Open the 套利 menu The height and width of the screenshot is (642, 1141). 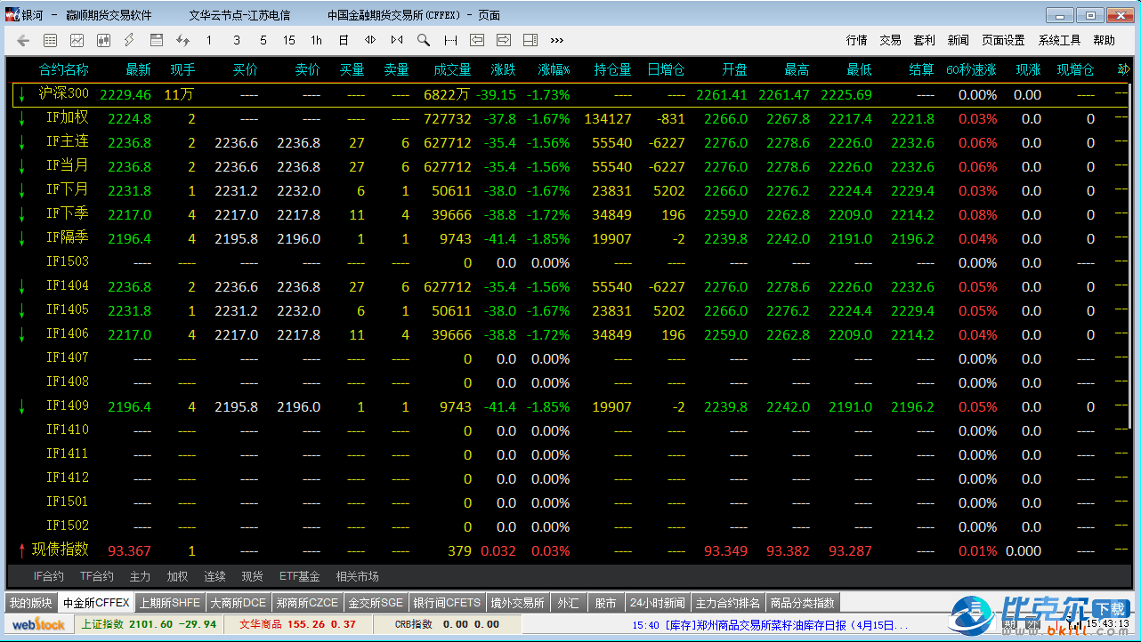(925, 40)
